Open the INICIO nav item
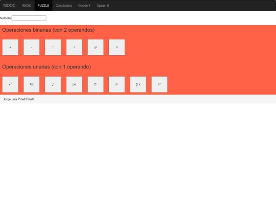The width and height of the screenshot is (276, 207). coord(27,6)
